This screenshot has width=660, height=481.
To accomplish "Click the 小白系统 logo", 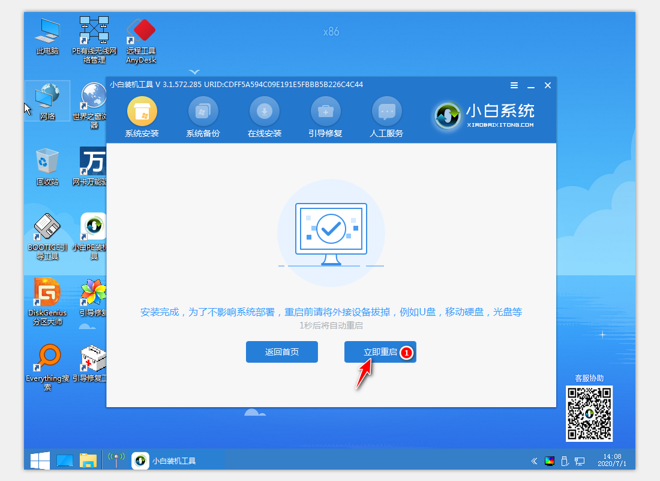I will (484, 115).
